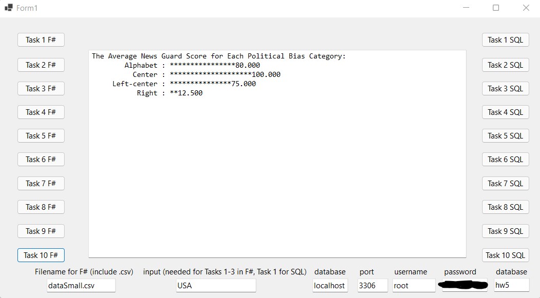
Task: Click the port field showing 3306
Action: tap(372, 286)
